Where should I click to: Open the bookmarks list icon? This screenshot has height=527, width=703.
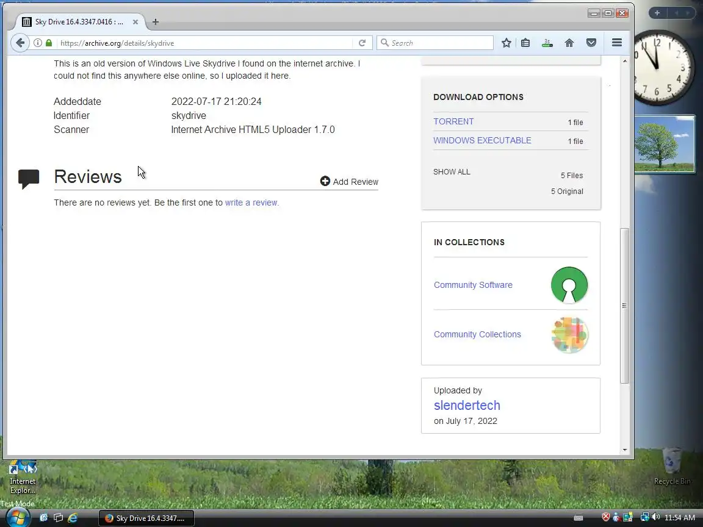[525, 43]
